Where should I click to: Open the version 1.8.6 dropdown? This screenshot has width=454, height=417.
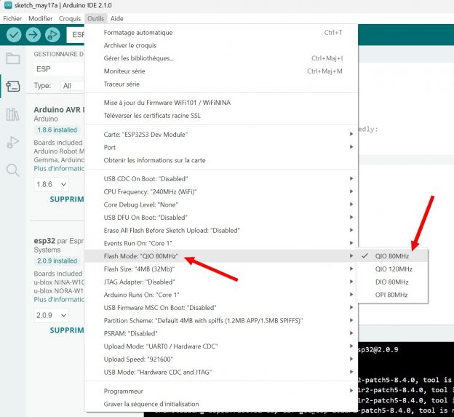point(52,185)
